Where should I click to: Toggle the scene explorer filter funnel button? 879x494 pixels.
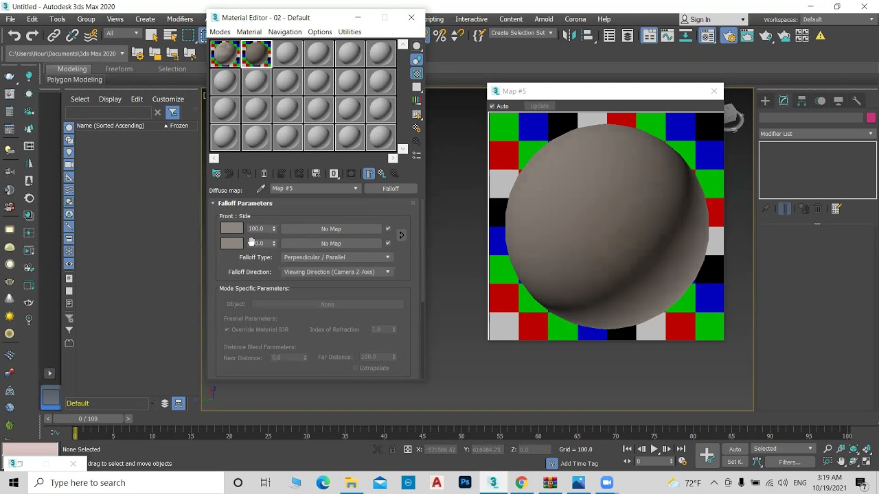(x=173, y=113)
